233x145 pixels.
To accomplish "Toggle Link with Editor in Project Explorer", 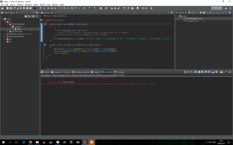I will pos(29,16).
